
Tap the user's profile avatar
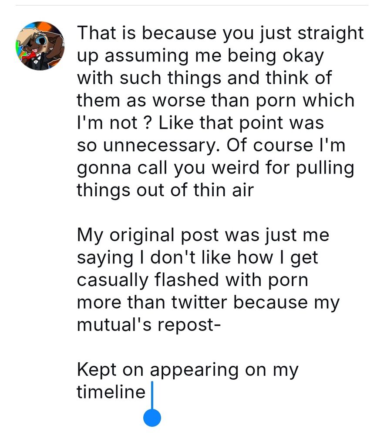[40, 46]
